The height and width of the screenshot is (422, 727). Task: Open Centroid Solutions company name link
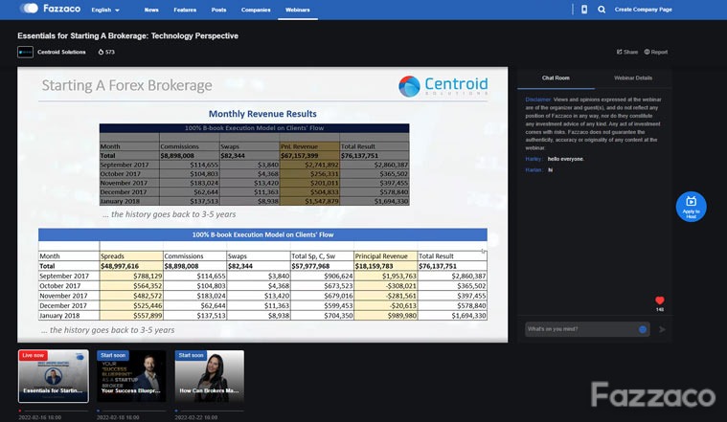coord(61,52)
